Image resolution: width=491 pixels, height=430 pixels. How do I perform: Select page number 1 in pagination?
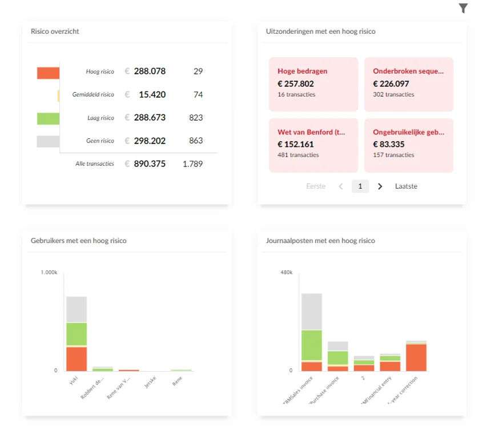(360, 186)
